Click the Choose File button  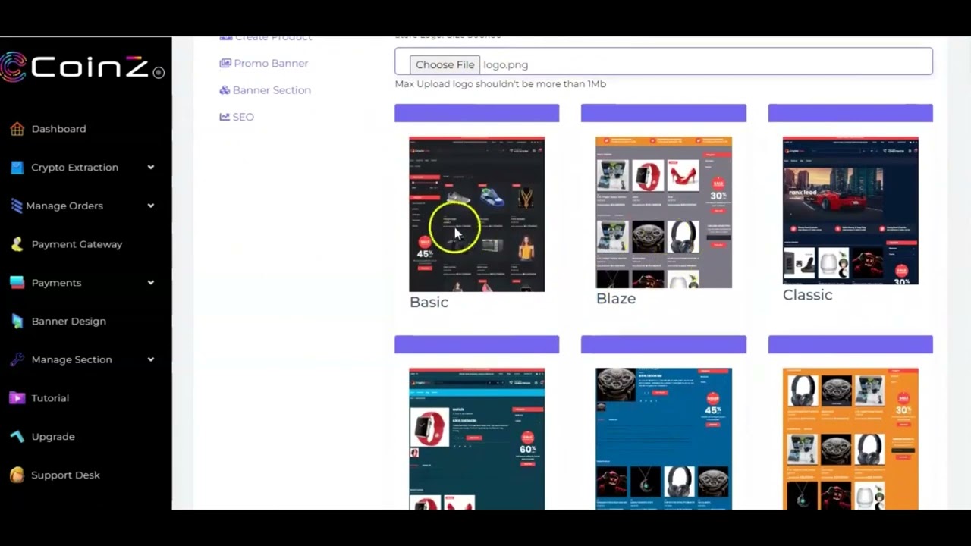(x=445, y=65)
